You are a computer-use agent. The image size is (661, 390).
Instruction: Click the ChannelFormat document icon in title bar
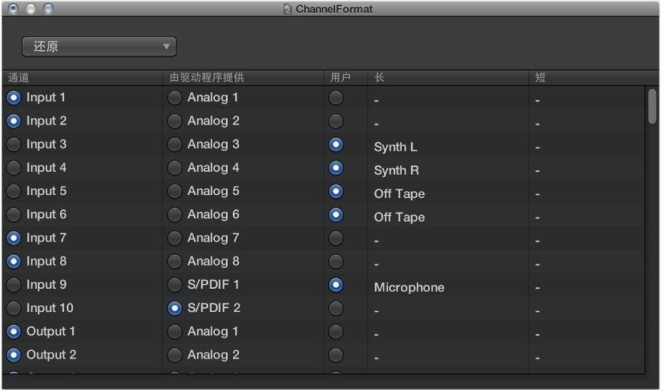(288, 9)
